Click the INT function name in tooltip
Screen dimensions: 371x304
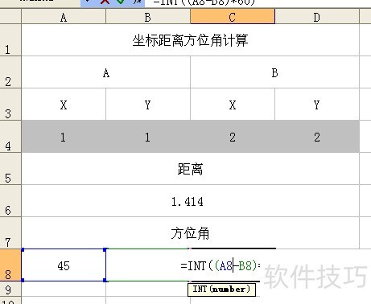pyautogui.click(x=200, y=289)
